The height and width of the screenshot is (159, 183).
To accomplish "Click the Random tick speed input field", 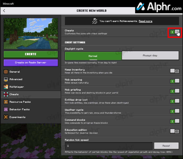I will click(x=109, y=146).
